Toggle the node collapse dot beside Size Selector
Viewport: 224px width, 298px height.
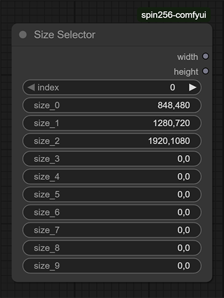(23, 35)
